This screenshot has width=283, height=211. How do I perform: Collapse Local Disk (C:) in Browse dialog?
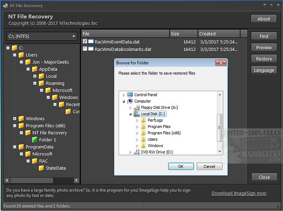pos(130,114)
